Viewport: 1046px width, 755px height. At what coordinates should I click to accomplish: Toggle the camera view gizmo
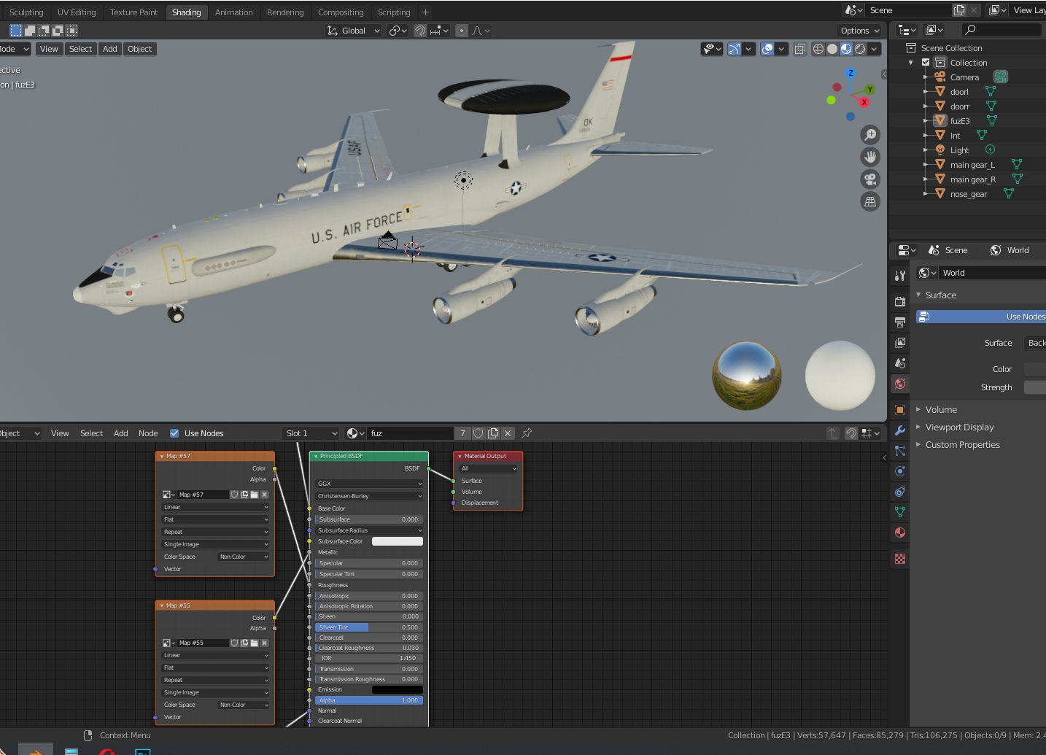pos(870,179)
